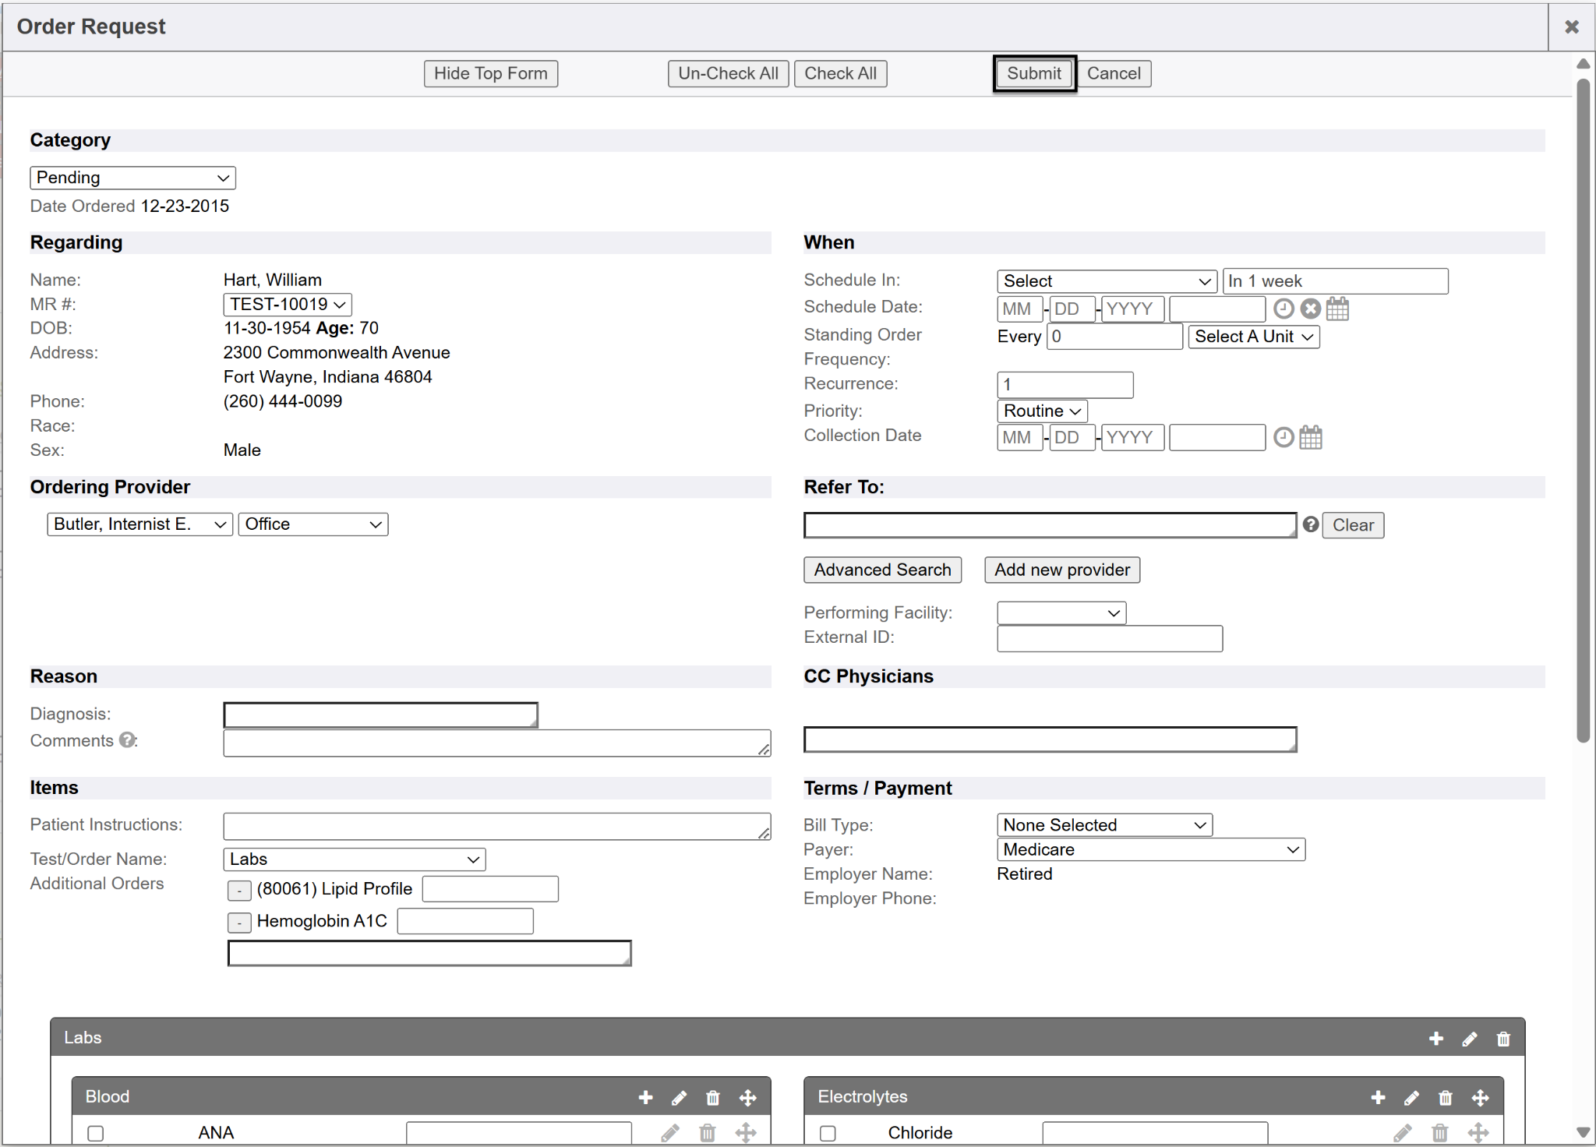Click trash icon in Blood panel header
Image resolution: width=1596 pixels, height=1147 pixels.
pos(712,1098)
